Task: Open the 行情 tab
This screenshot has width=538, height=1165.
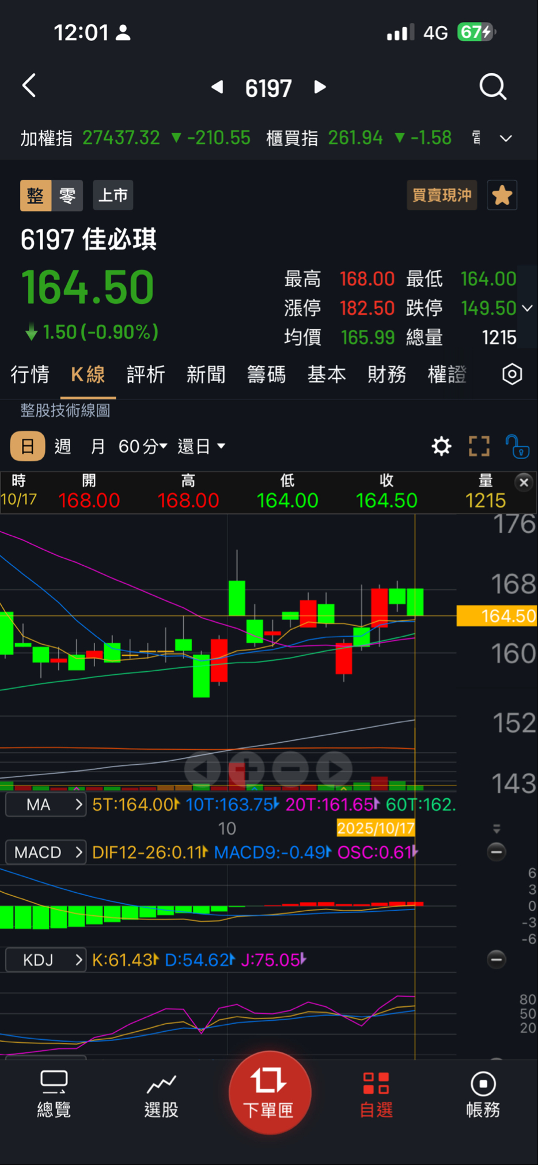Action: 30,375
